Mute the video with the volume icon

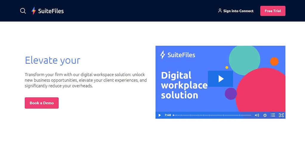point(257,115)
